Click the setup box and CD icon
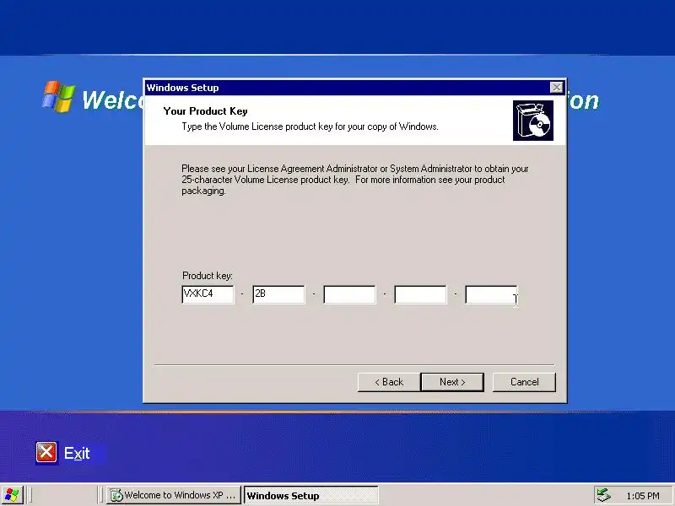675x506 pixels. pyautogui.click(x=533, y=121)
